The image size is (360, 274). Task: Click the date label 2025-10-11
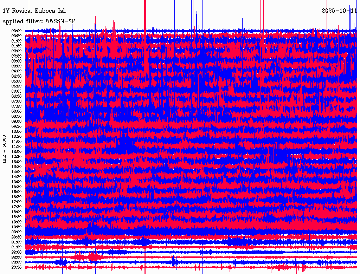click(339, 11)
